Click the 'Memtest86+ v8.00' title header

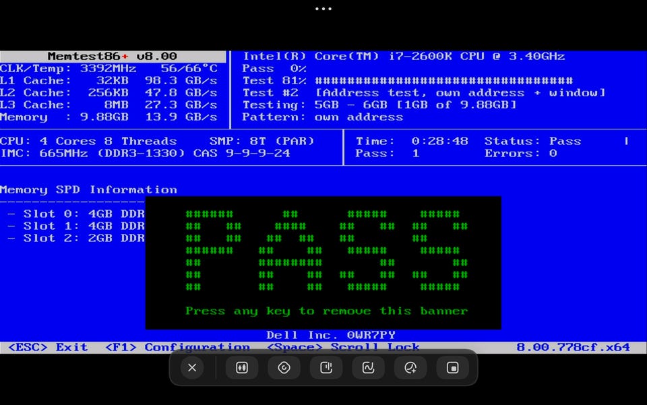[113, 56]
